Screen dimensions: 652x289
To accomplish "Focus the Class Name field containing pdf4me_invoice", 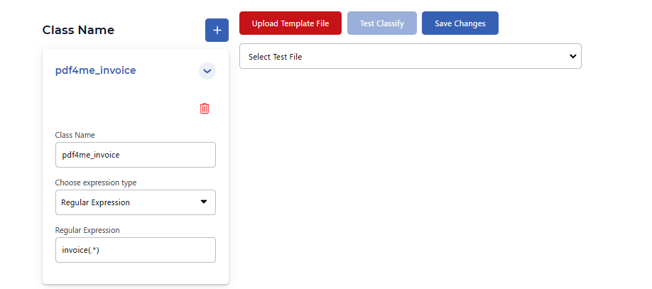I will click(136, 155).
